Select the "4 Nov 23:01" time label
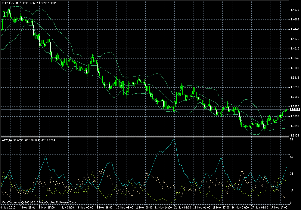 click(28, 208)
